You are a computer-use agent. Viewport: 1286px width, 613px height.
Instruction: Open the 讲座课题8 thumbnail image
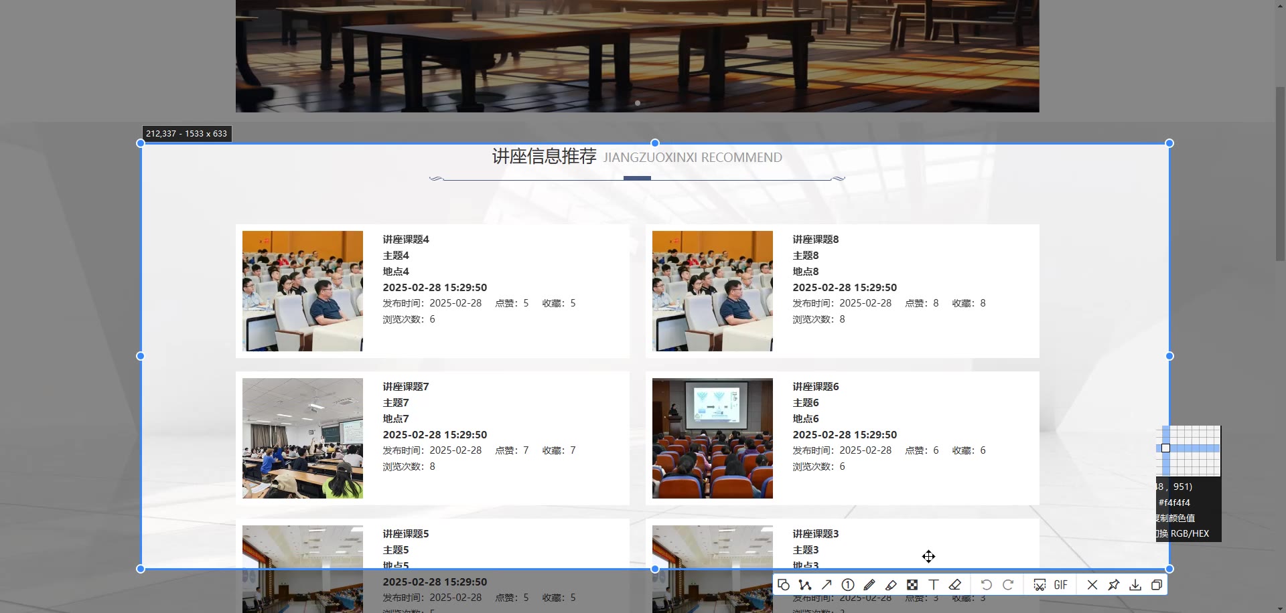click(713, 291)
